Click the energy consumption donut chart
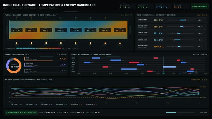The height and width of the screenshot is (119, 212). (14, 66)
